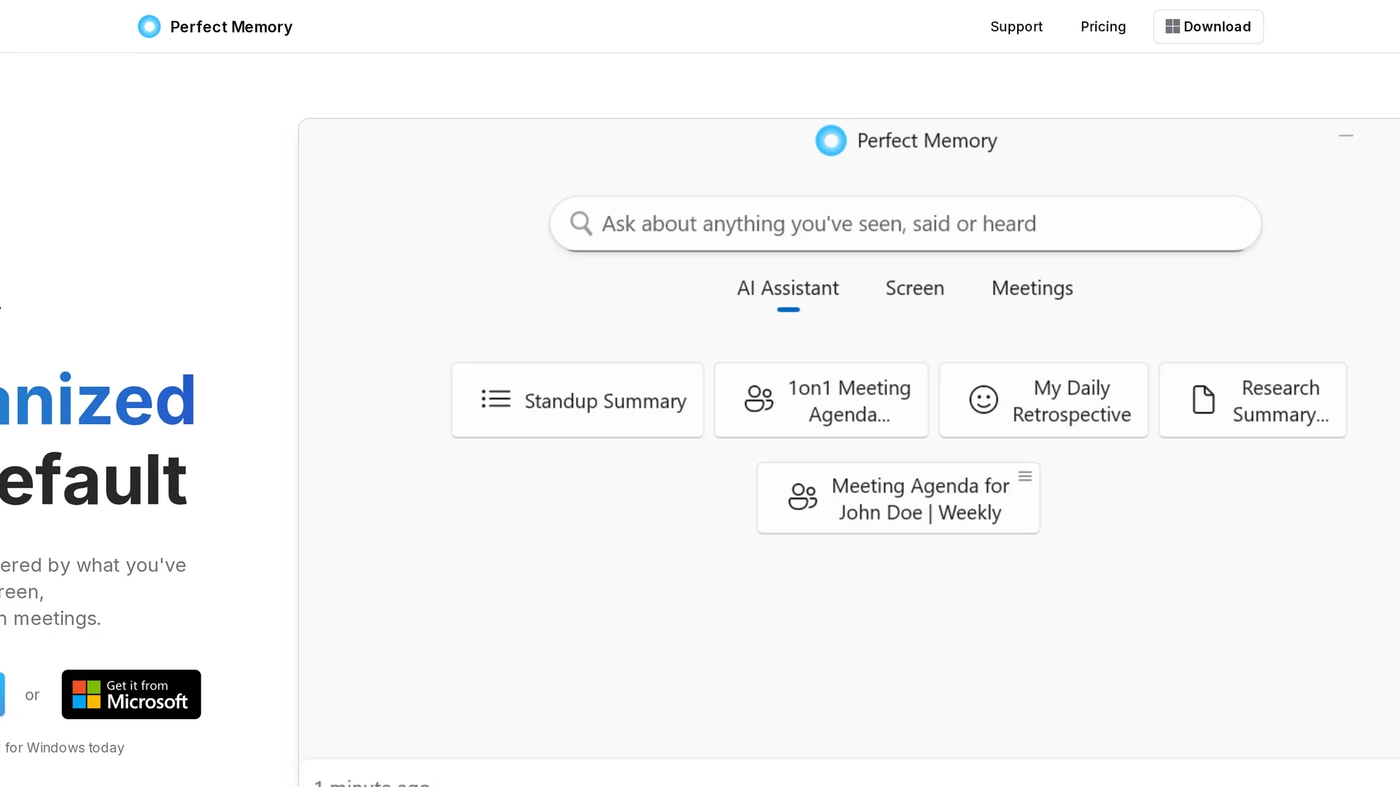Select Meeting Agenda for John Doe Weekly card
1400x787 pixels.
(898, 498)
